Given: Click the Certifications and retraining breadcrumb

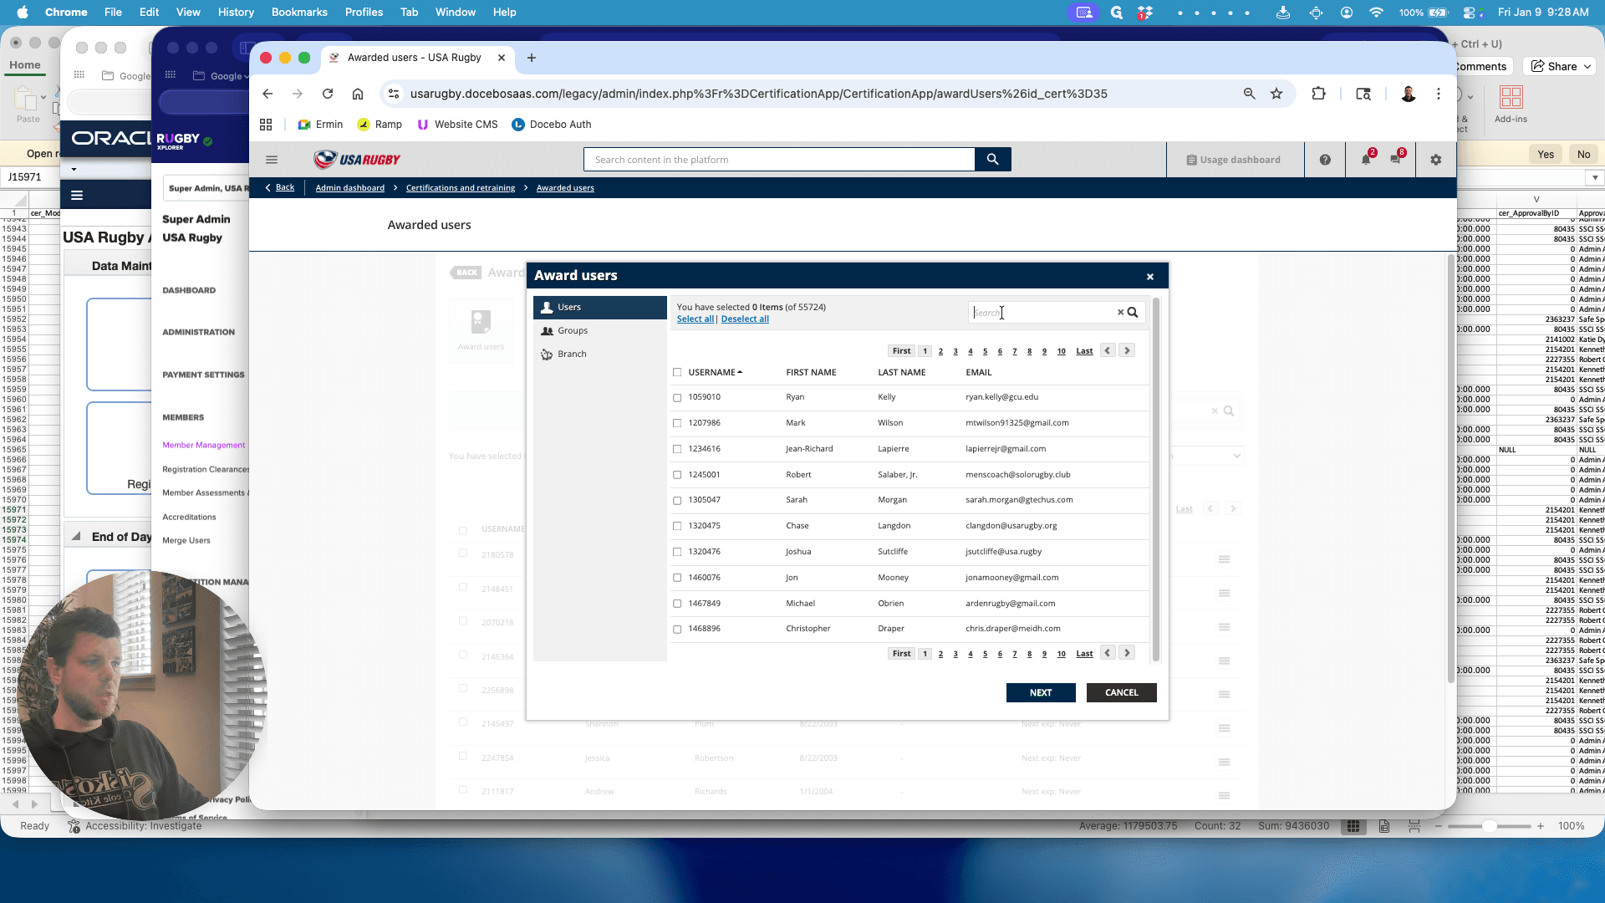Looking at the screenshot, I should click(x=461, y=187).
